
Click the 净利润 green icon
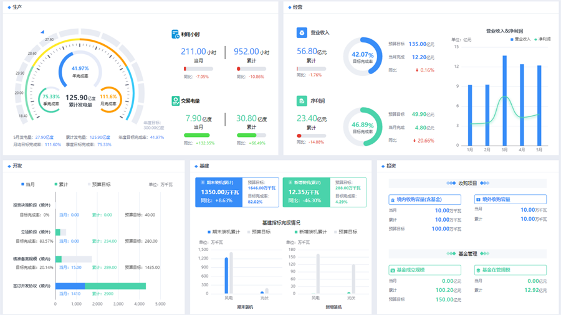(x=301, y=101)
